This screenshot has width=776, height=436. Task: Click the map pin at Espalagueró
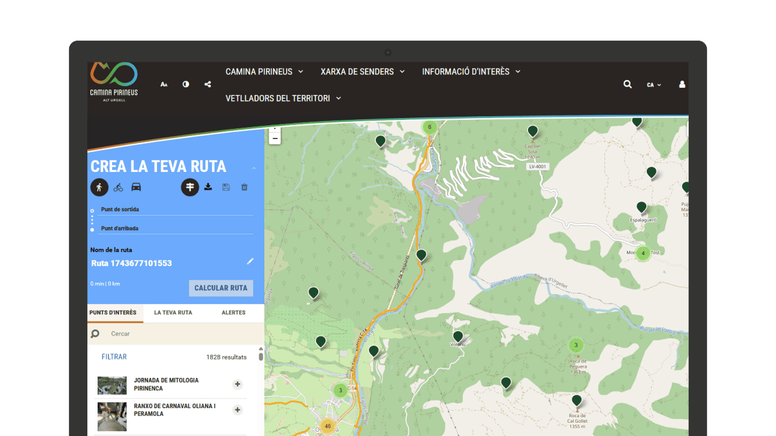(x=641, y=207)
